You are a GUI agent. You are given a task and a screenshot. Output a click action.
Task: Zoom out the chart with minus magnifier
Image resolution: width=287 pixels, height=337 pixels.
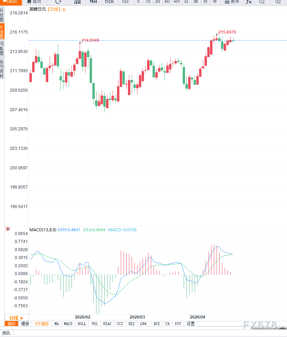262,2
